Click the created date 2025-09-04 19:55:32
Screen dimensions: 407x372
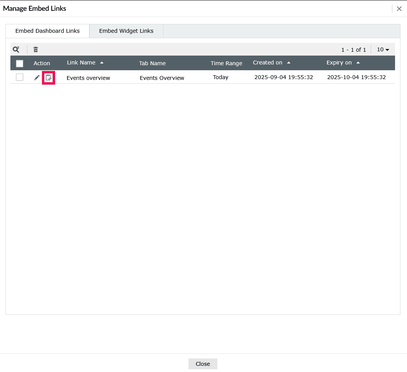click(x=284, y=77)
